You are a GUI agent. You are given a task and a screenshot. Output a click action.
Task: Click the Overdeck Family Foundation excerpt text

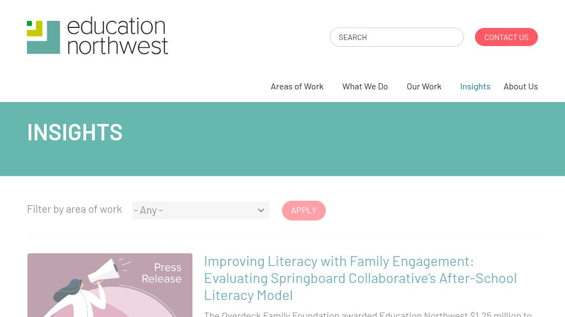(368, 314)
